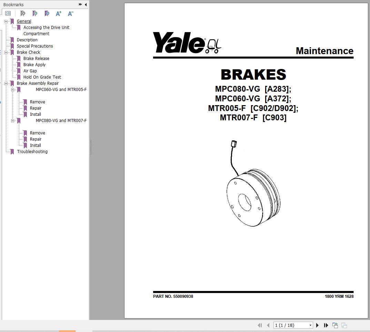This screenshot has width=370, height=332.
Task: Click the next view icon
Action: [344, 325]
